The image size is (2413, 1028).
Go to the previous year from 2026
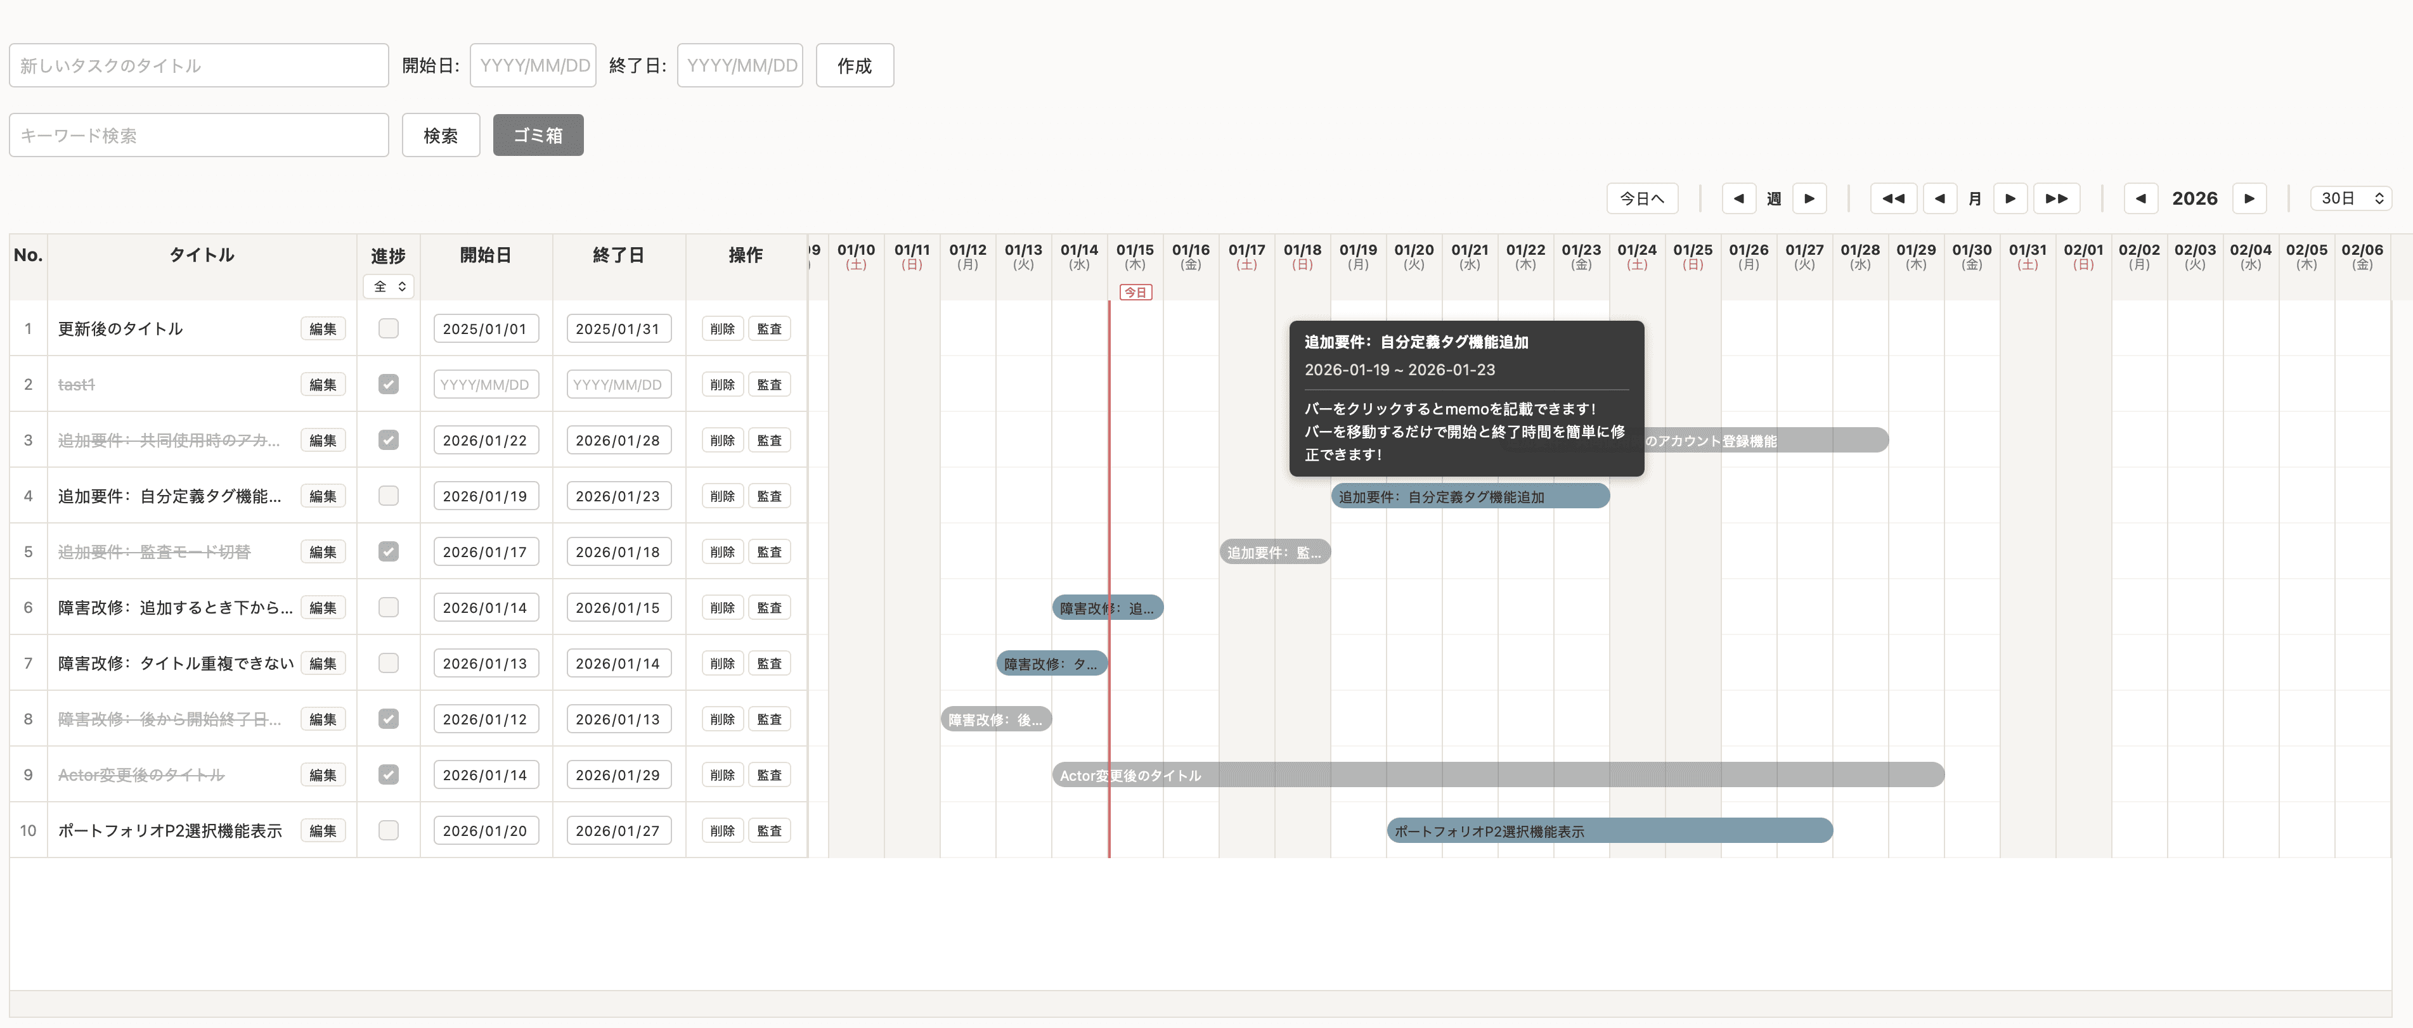[2142, 198]
